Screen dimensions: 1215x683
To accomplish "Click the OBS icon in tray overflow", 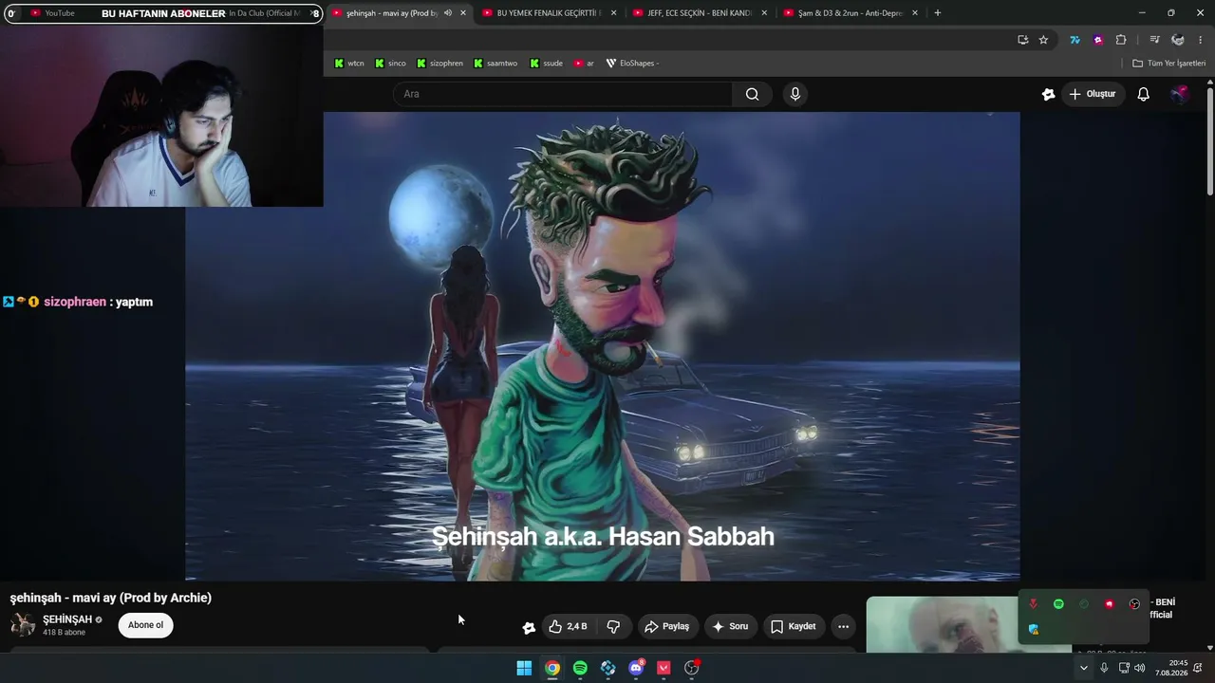I will (1134, 604).
